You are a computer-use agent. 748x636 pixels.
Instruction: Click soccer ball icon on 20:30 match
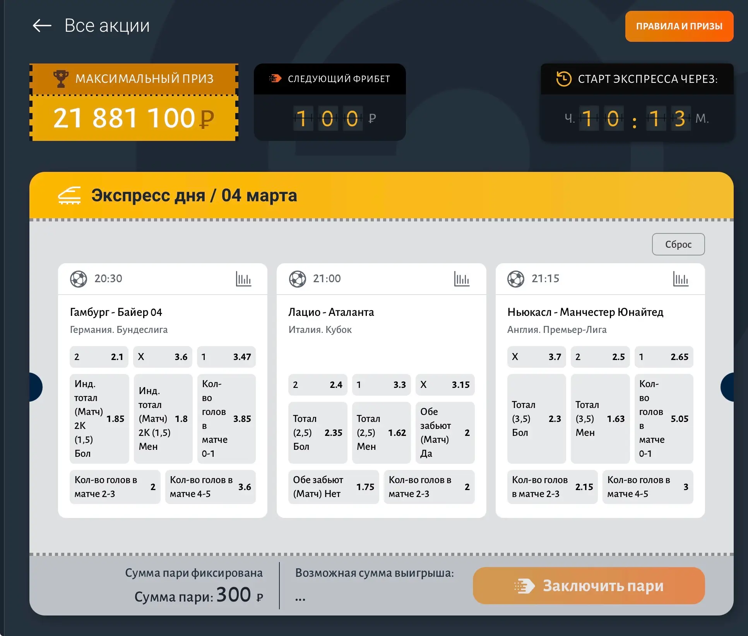[79, 279]
